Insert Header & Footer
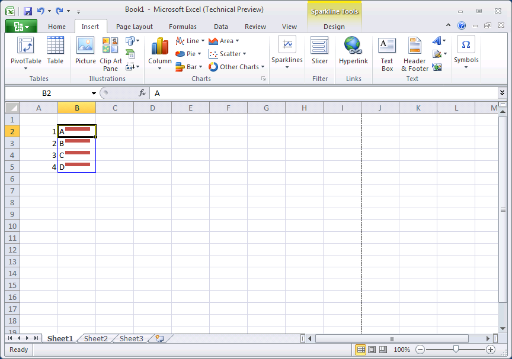The height and width of the screenshot is (359, 512). 415,54
